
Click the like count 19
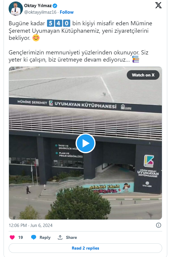pyautogui.click(x=21, y=237)
